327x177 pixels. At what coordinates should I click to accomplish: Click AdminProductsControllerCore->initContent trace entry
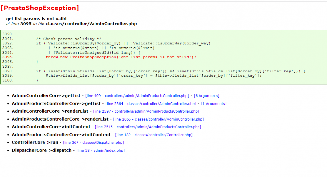point(61,135)
